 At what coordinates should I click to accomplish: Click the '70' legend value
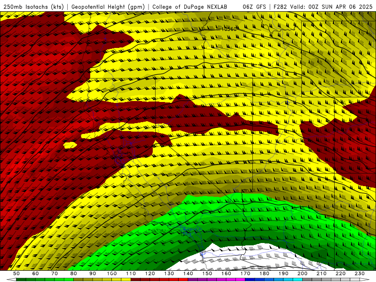pos(55,274)
